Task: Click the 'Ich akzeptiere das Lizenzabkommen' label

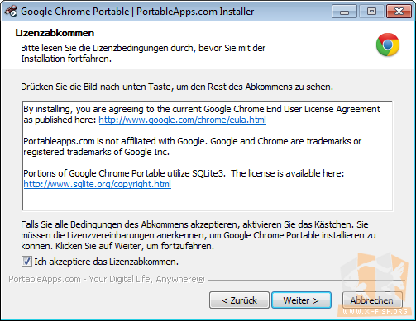Action: [x=106, y=262]
